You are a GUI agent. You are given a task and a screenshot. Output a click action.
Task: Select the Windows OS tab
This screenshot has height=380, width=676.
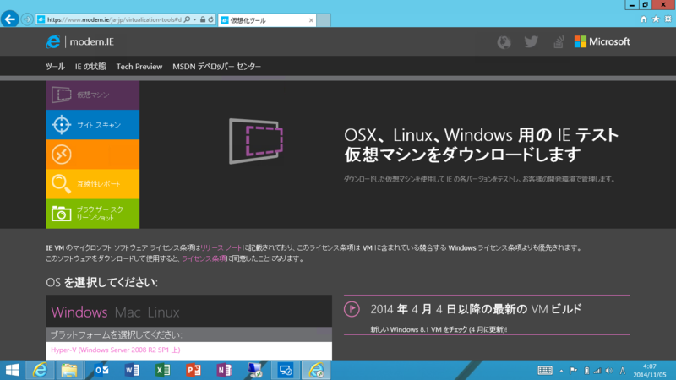tap(79, 312)
